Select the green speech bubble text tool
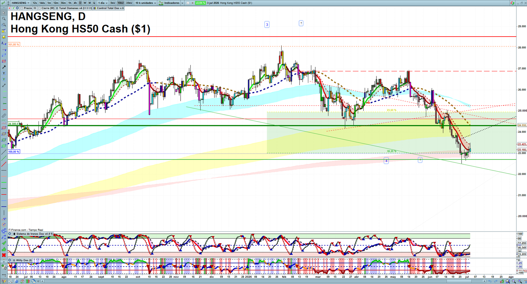Image resolution: width=527 pixels, height=284 pixels. click(4, 79)
